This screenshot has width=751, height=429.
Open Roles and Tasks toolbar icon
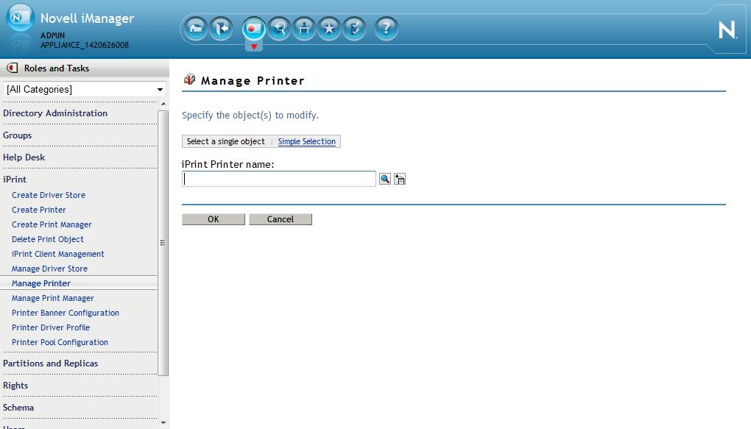point(253,29)
